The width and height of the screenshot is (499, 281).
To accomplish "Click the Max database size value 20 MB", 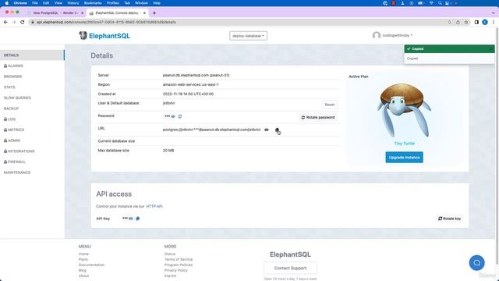I will [x=168, y=151].
